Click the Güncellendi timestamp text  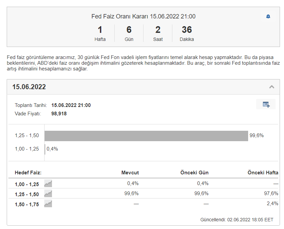237,220
